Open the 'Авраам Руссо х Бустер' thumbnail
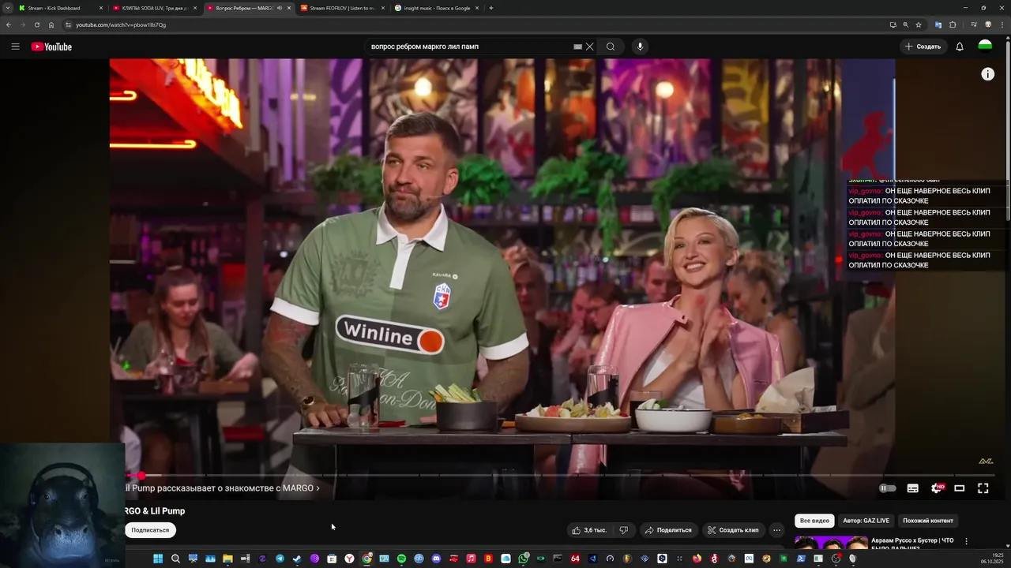This screenshot has width=1011, height=568. click(831, 543)
